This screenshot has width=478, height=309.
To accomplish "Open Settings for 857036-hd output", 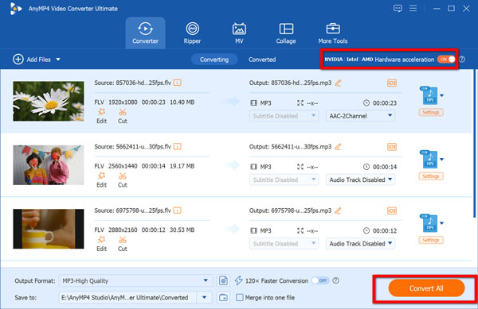I will 431,113.
